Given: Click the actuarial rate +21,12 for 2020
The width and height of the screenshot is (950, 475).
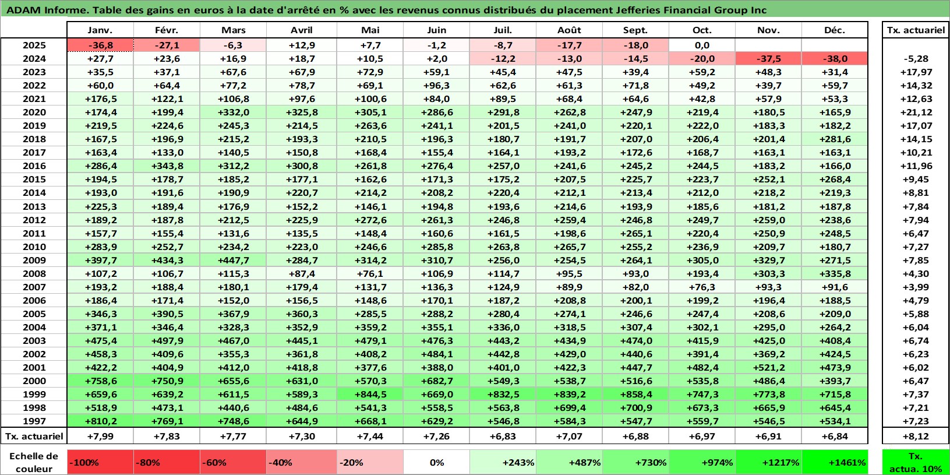Looking at the screenshot, I should [x=916, y=112].
